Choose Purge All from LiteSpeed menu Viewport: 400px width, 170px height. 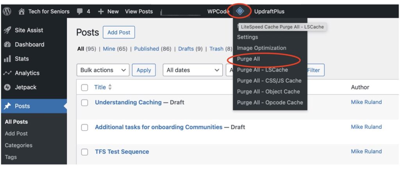coord(248,59)
